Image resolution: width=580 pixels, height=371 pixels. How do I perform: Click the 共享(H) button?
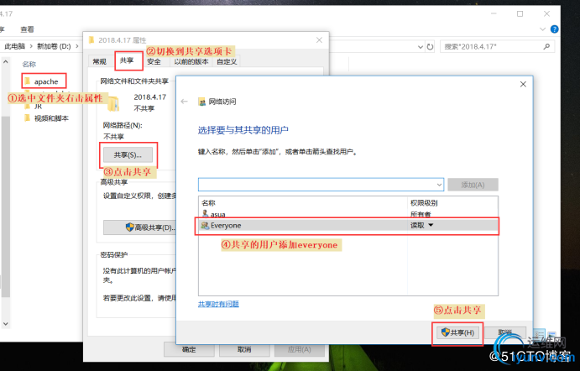click(x=457, y=332)
